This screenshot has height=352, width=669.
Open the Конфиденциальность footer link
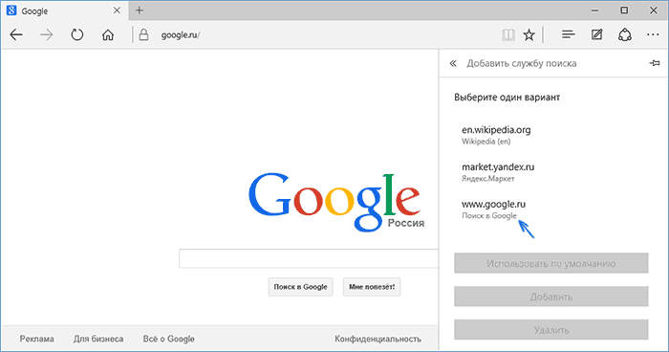(378, 339)
